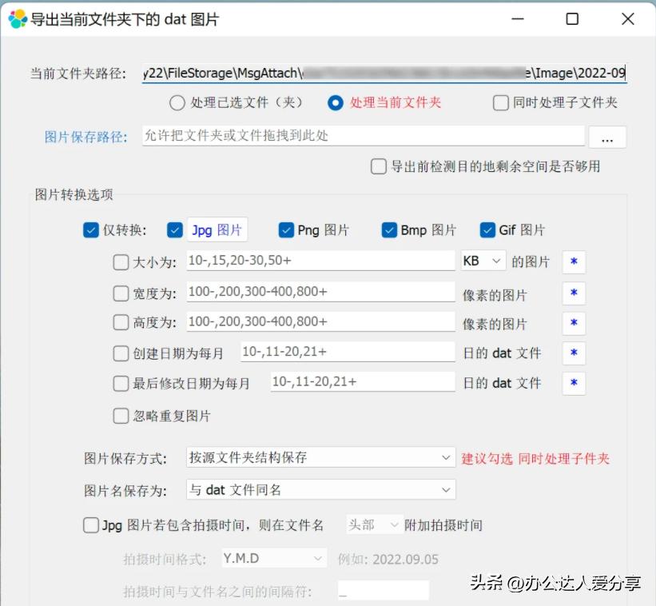
Task: Click the ... browse button for save path
Action: (x=608, y=137)
